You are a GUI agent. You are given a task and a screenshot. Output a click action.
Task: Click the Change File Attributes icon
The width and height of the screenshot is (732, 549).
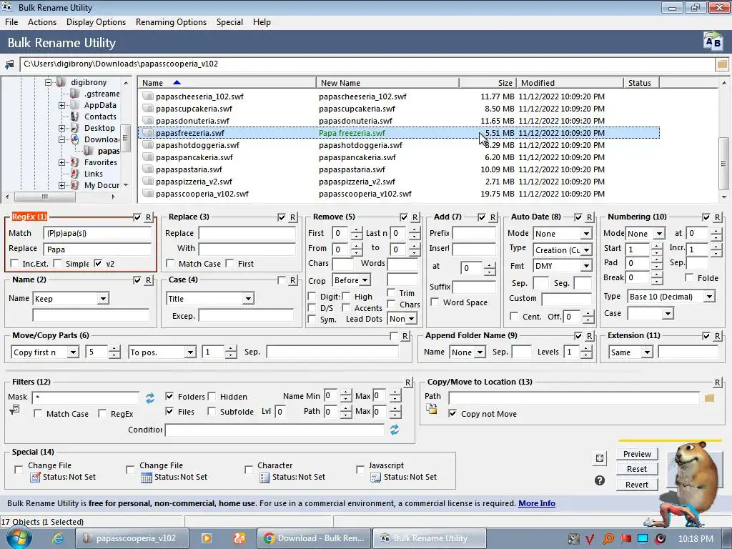(36, 477)
